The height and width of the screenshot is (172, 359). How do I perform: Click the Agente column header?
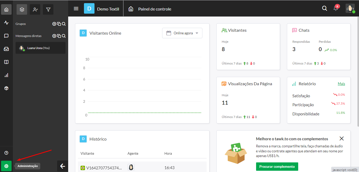[133, 153]
